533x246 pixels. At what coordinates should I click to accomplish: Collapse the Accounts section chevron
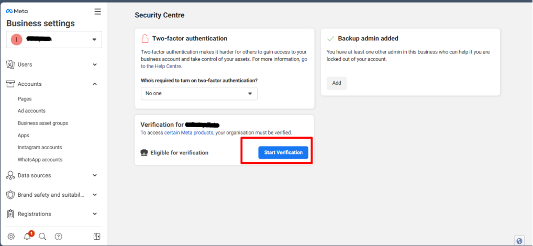95,84
